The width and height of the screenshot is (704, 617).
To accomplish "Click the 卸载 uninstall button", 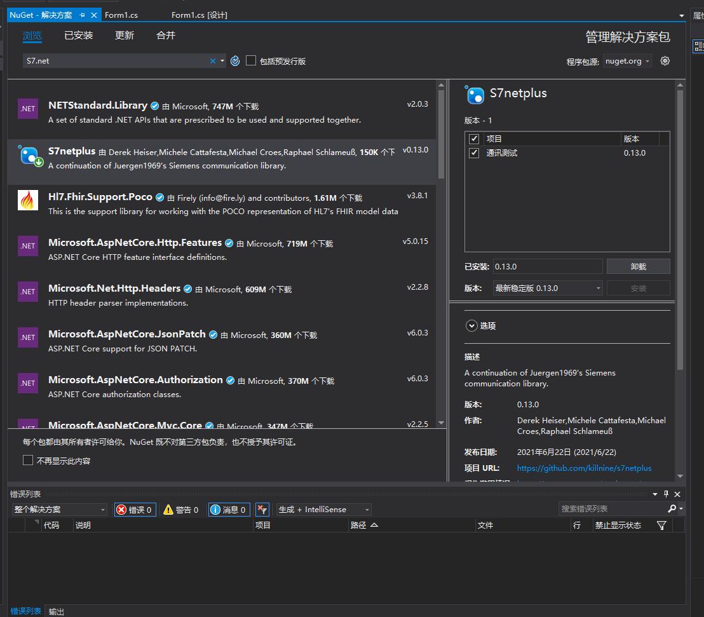I will pos(638,266).
